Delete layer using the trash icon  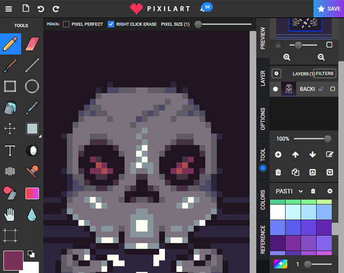pos(278,172)
